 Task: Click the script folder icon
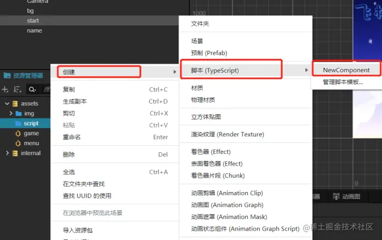coord(18,124)
